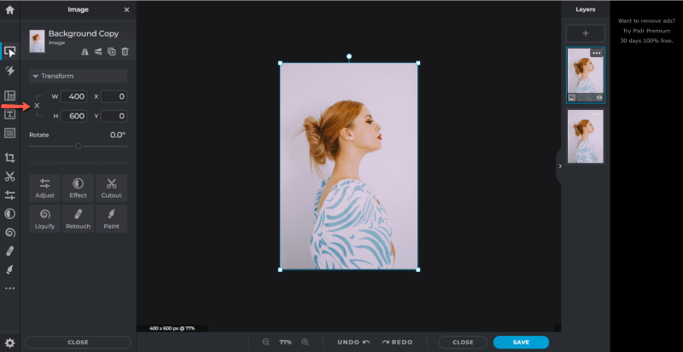Click the blue SAVE button
Viewport: 683px width, 352px height.
coord(521,342)
